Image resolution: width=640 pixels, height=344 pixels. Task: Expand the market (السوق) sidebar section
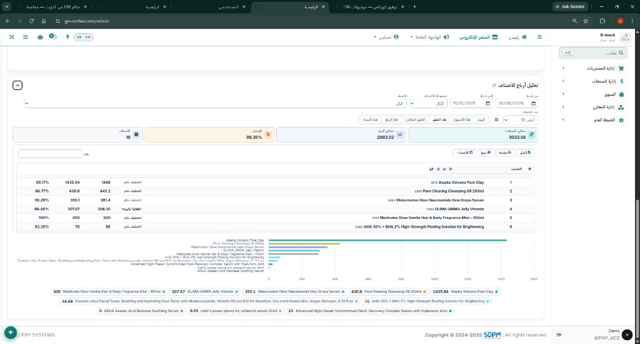(594, 94)
